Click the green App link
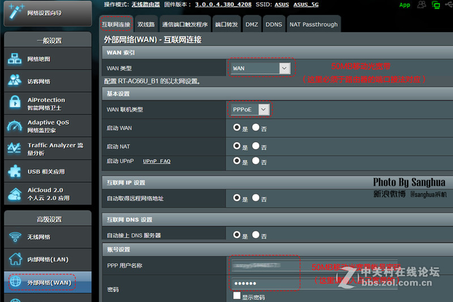 point(404,5)
